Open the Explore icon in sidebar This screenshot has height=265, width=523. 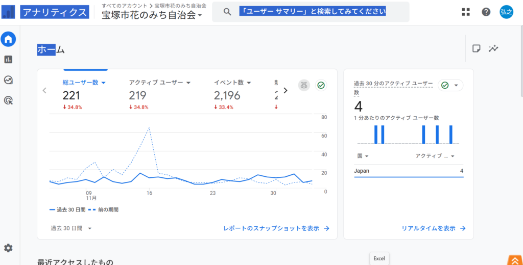click(8, 80)
